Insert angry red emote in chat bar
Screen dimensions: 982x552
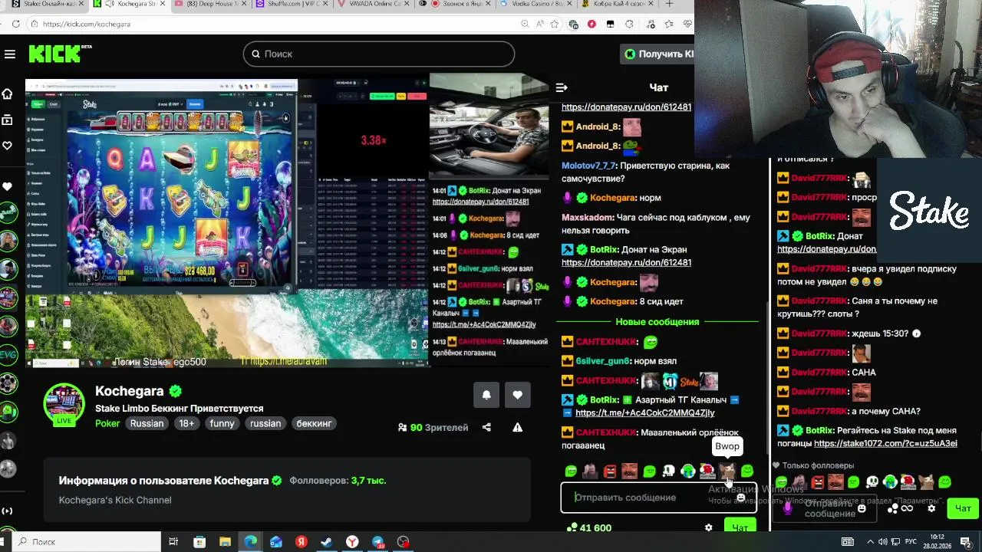pyautogui.click(x=610, y=471)
